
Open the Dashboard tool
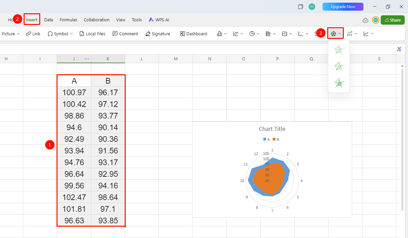coord(194,34)
